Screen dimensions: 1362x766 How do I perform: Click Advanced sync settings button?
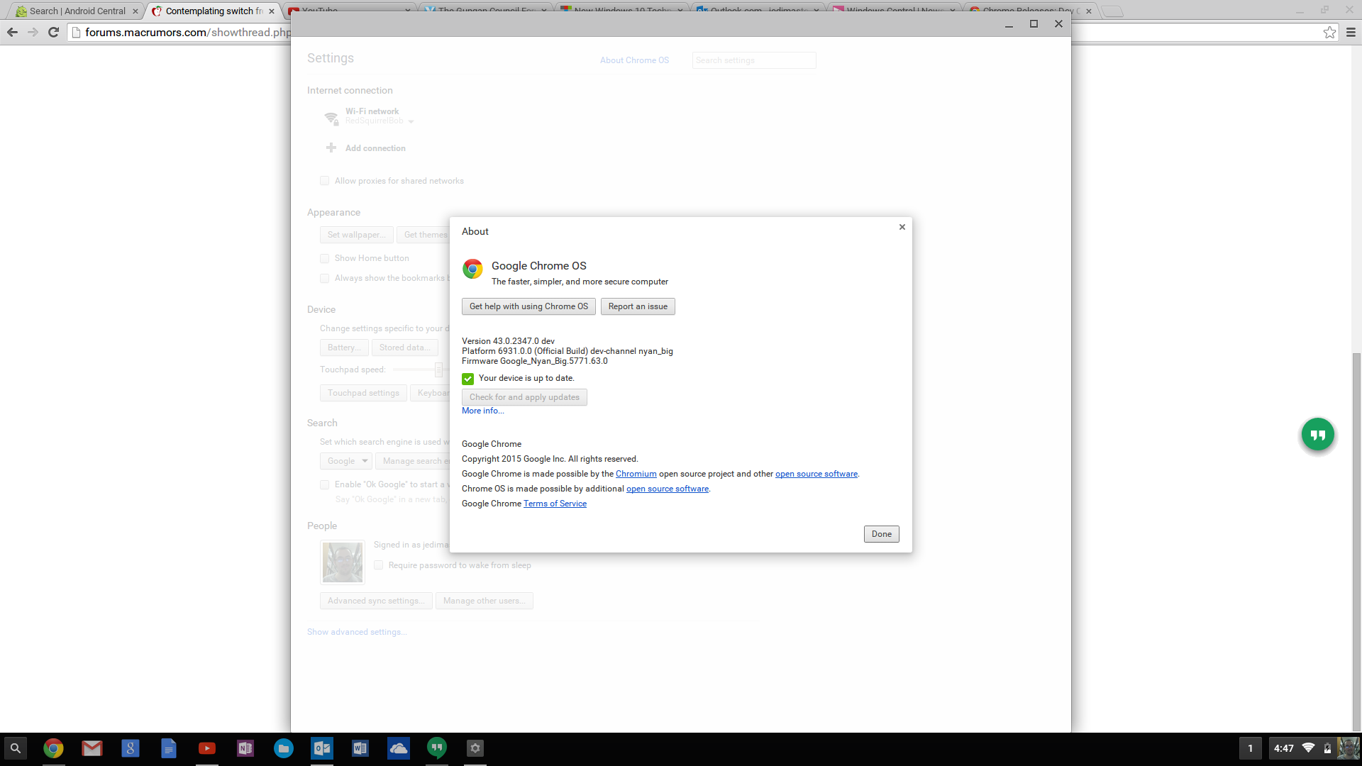(x=376, y=601)
